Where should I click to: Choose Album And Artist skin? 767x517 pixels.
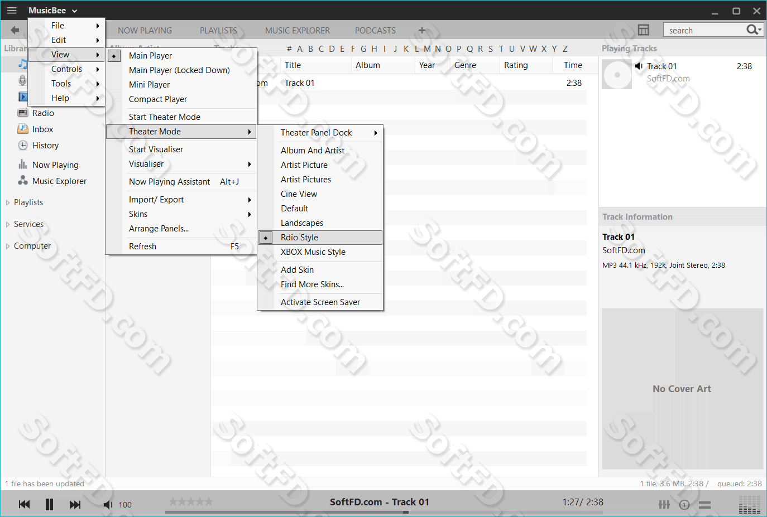point(320,151)
